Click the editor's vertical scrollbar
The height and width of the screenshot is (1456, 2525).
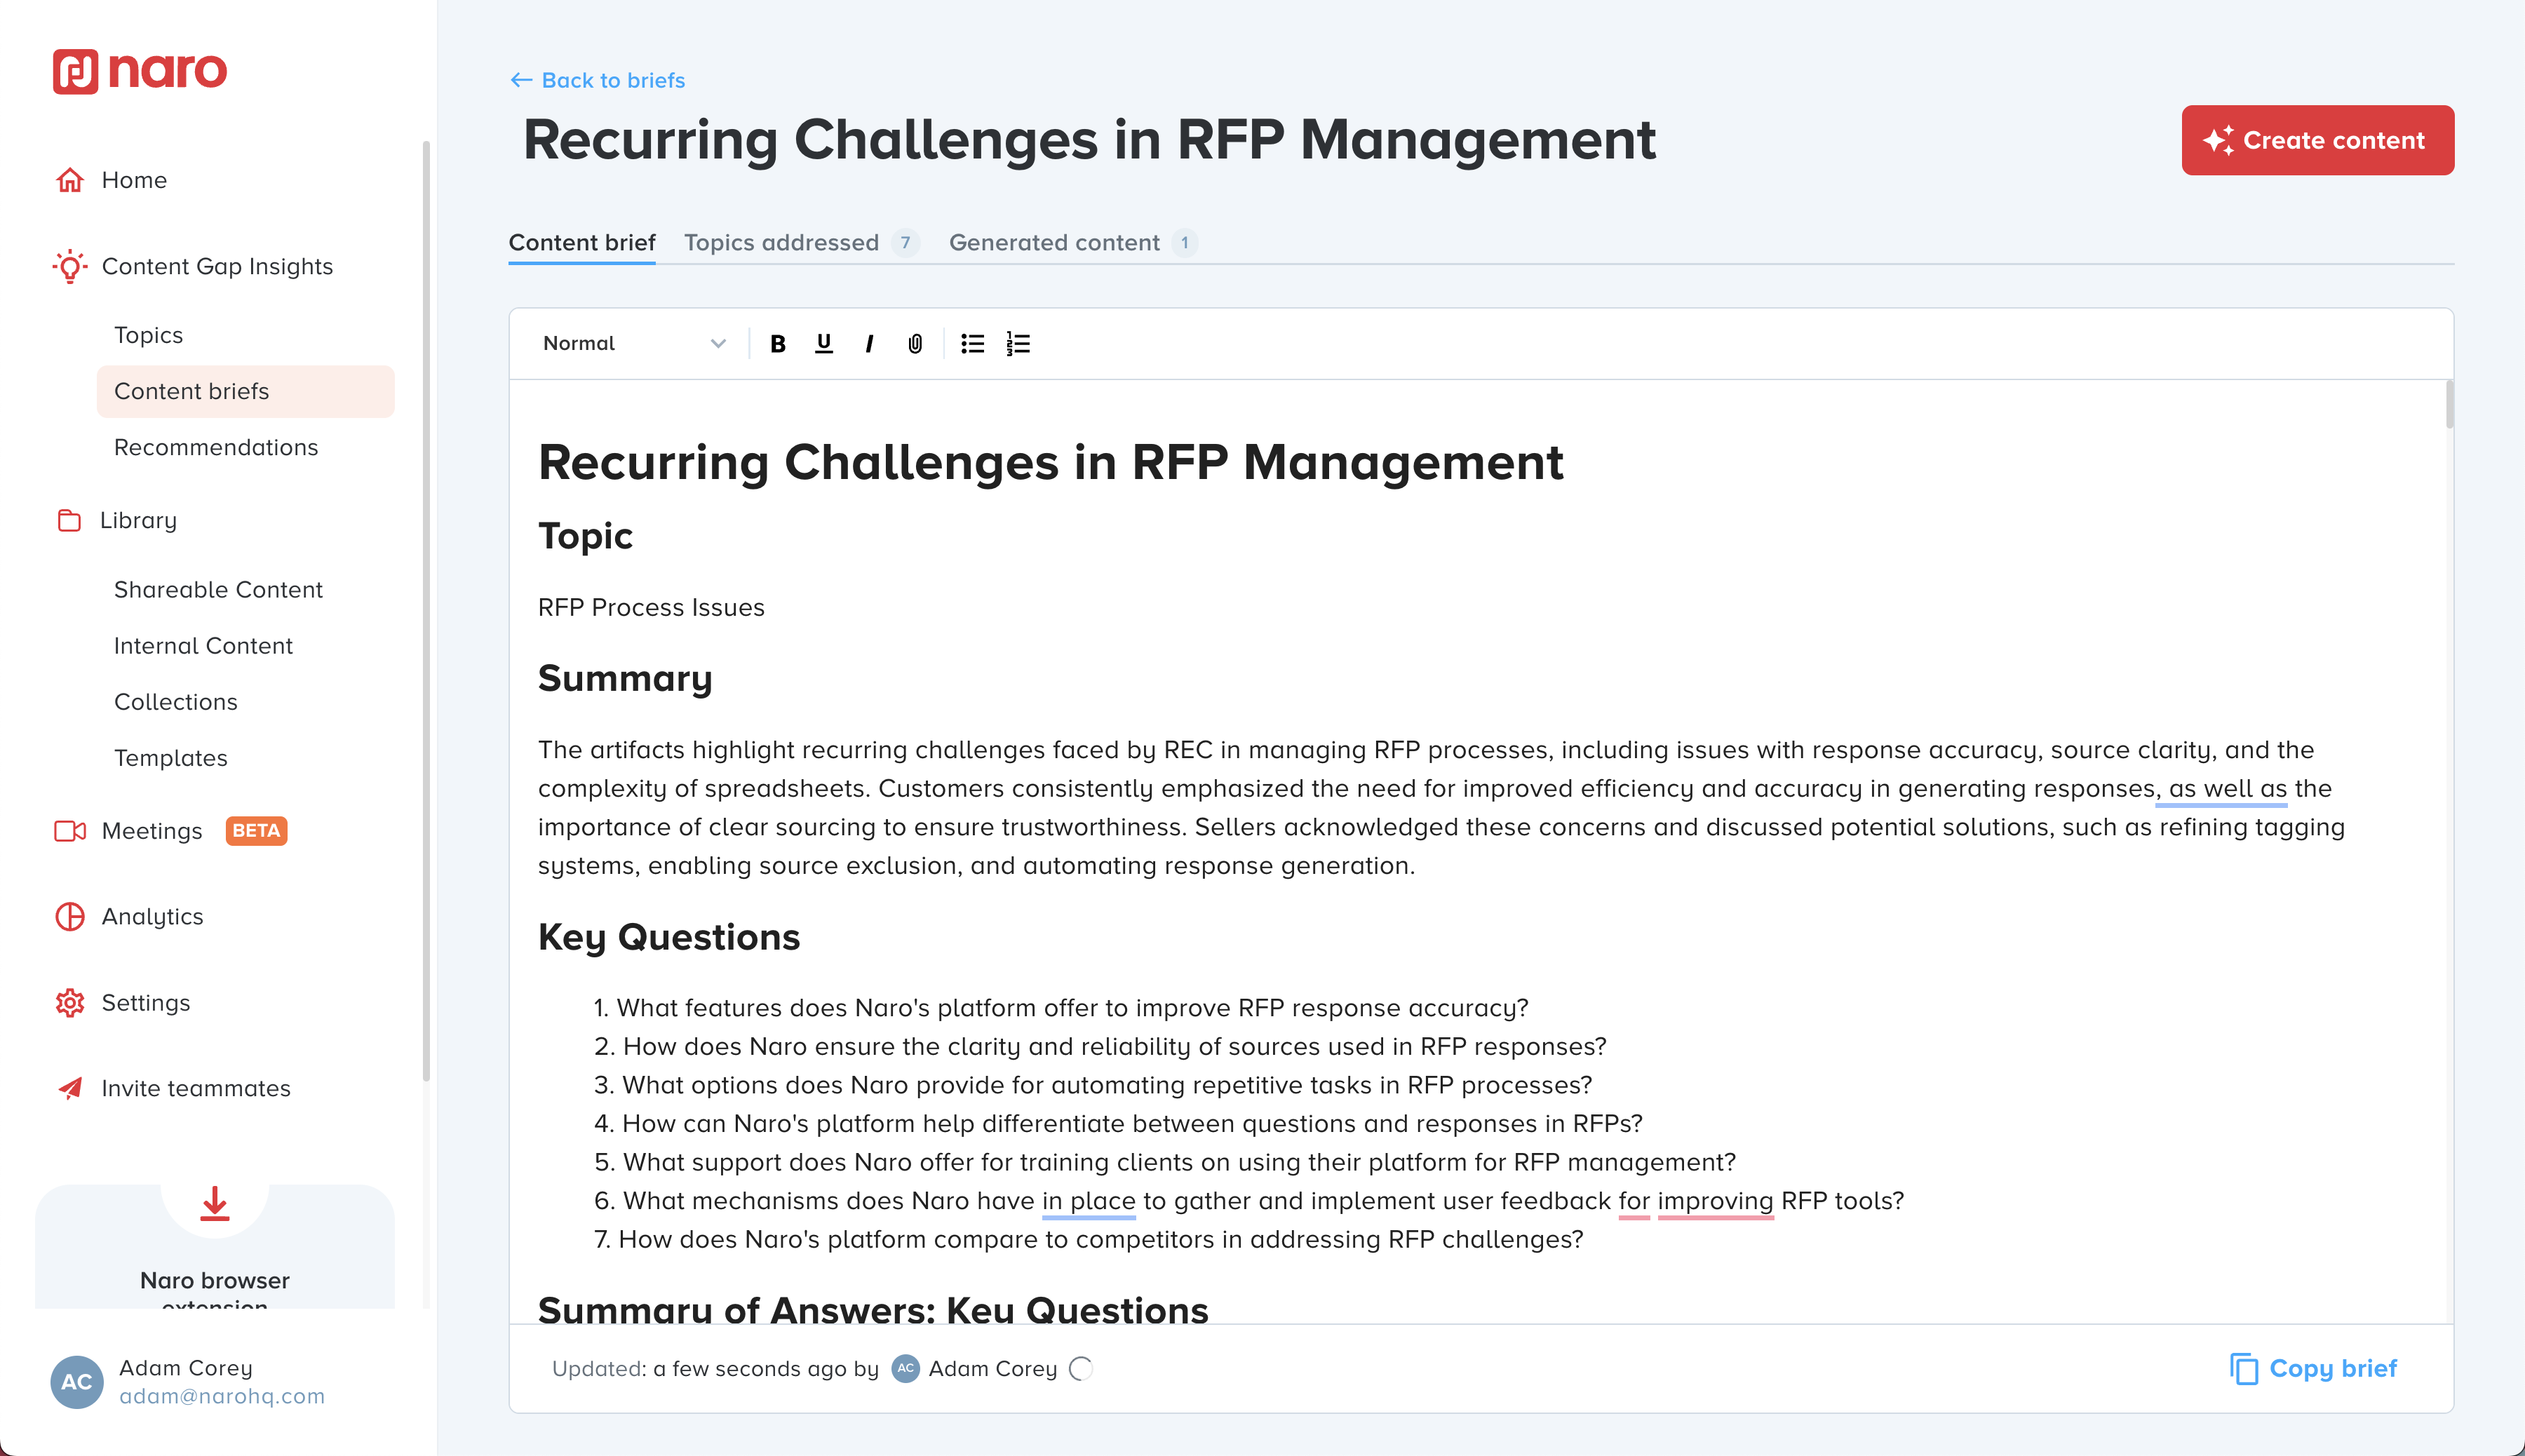2449,405
